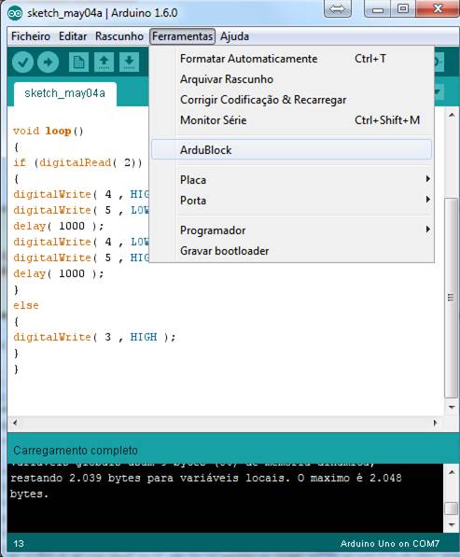
Task: Click horizontal scrollbar right arrow
Action: click(436, 423)
